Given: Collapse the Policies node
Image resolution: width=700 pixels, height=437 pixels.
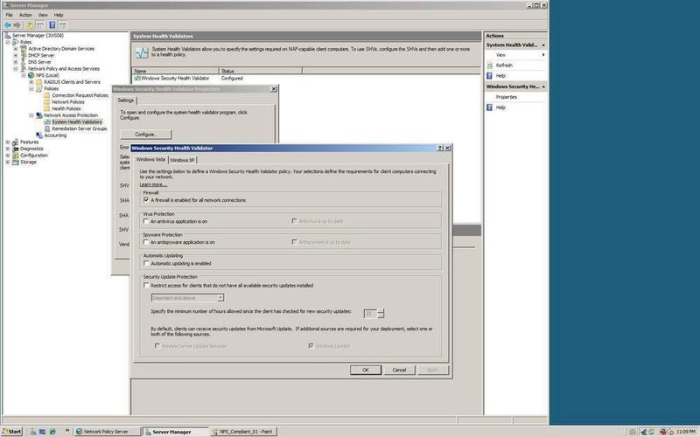Looking at the screenshot, I should (31, 89).
